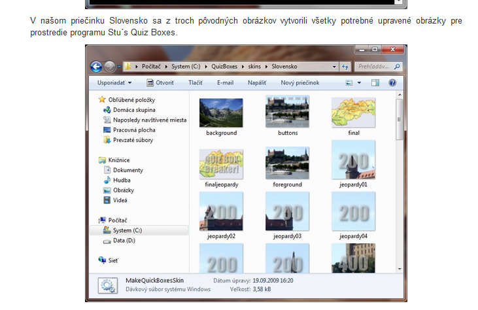Select the jeopardy03 image thumbnail
Viewport: 478px width, 310px height.
(287, 211)
